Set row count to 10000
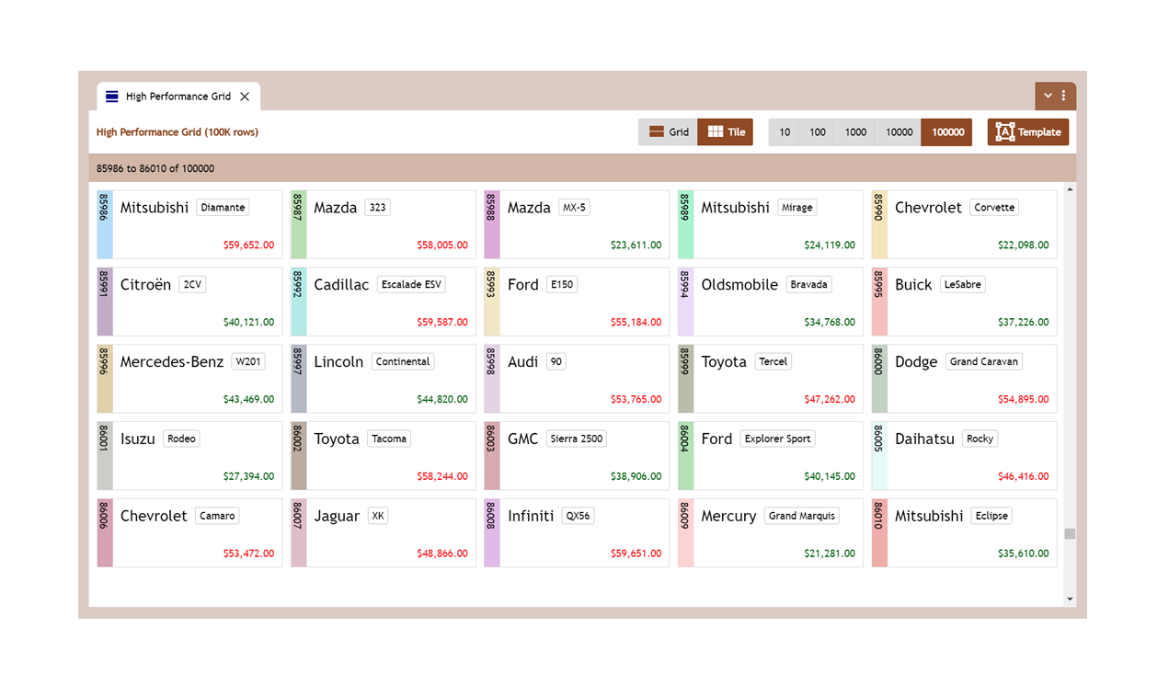Image resolution: width=1169 pixels, height=673 pixels. pos(899,132)
